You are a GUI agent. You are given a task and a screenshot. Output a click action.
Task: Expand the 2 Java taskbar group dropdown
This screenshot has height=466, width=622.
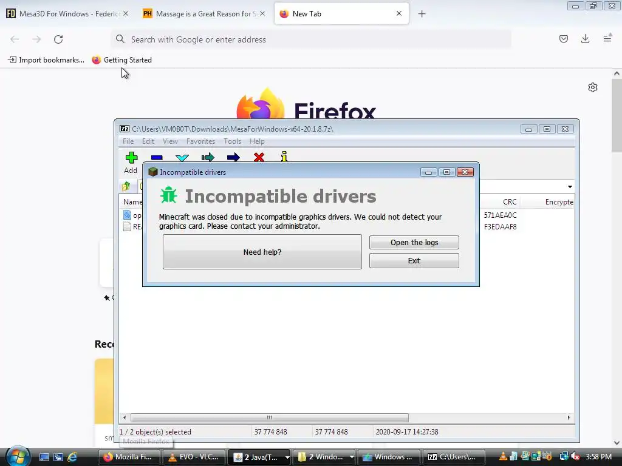(x=287, y=458)
